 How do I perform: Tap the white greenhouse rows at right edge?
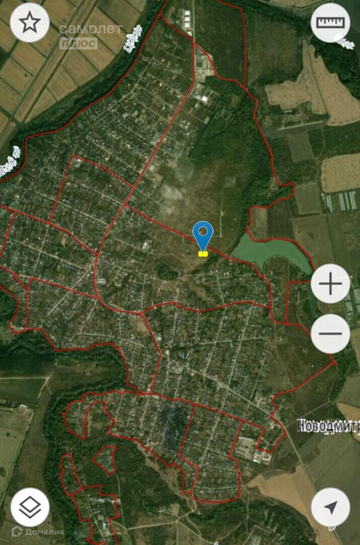click(x=341, y=201)
